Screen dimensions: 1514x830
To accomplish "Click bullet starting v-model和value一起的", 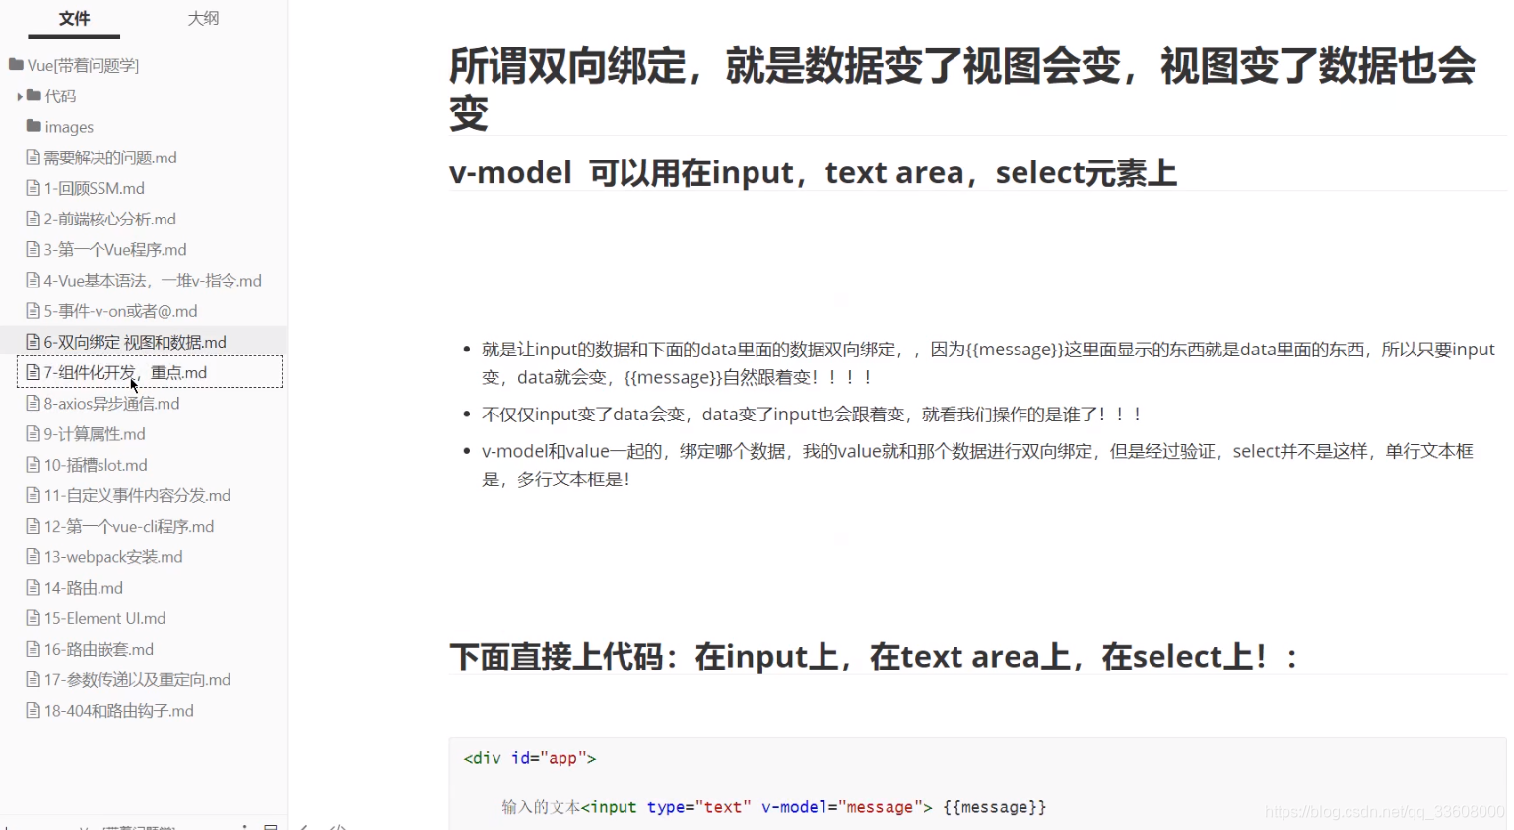I will point(977,465).
